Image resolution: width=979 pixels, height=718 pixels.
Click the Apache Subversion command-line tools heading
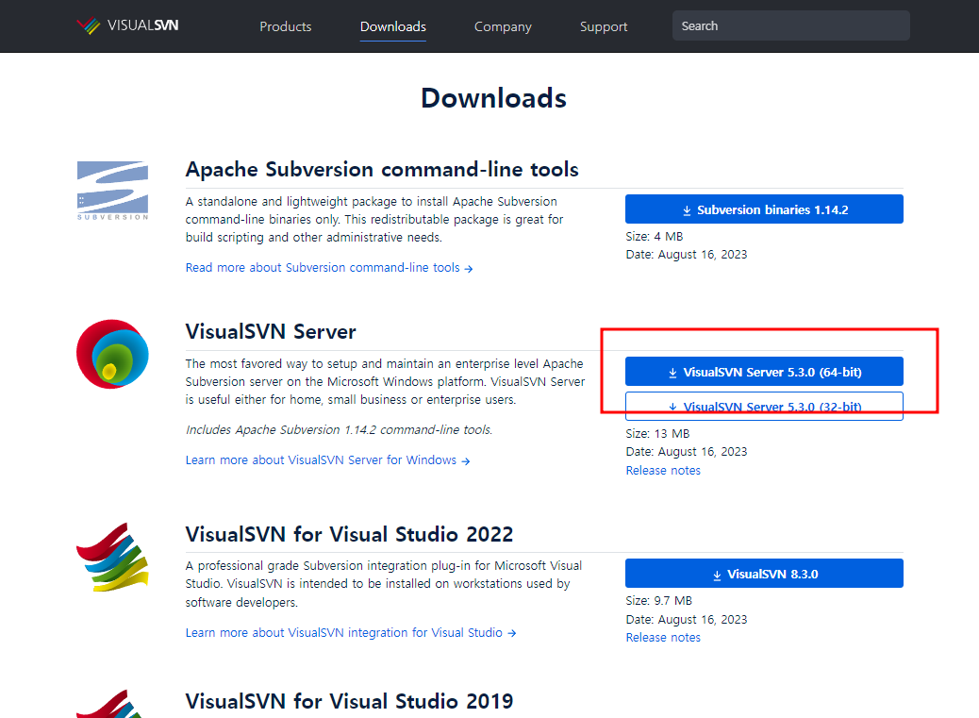382,169
